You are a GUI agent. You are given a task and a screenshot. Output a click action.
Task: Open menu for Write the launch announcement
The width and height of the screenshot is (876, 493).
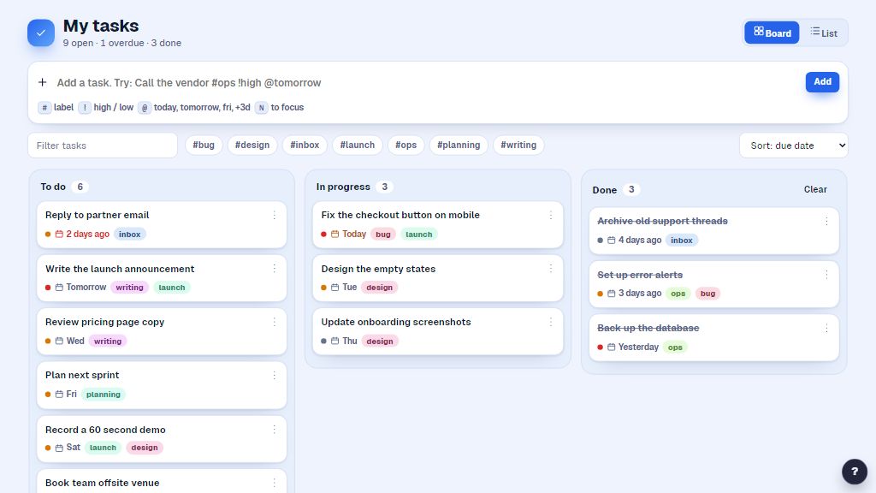[275, 269]
